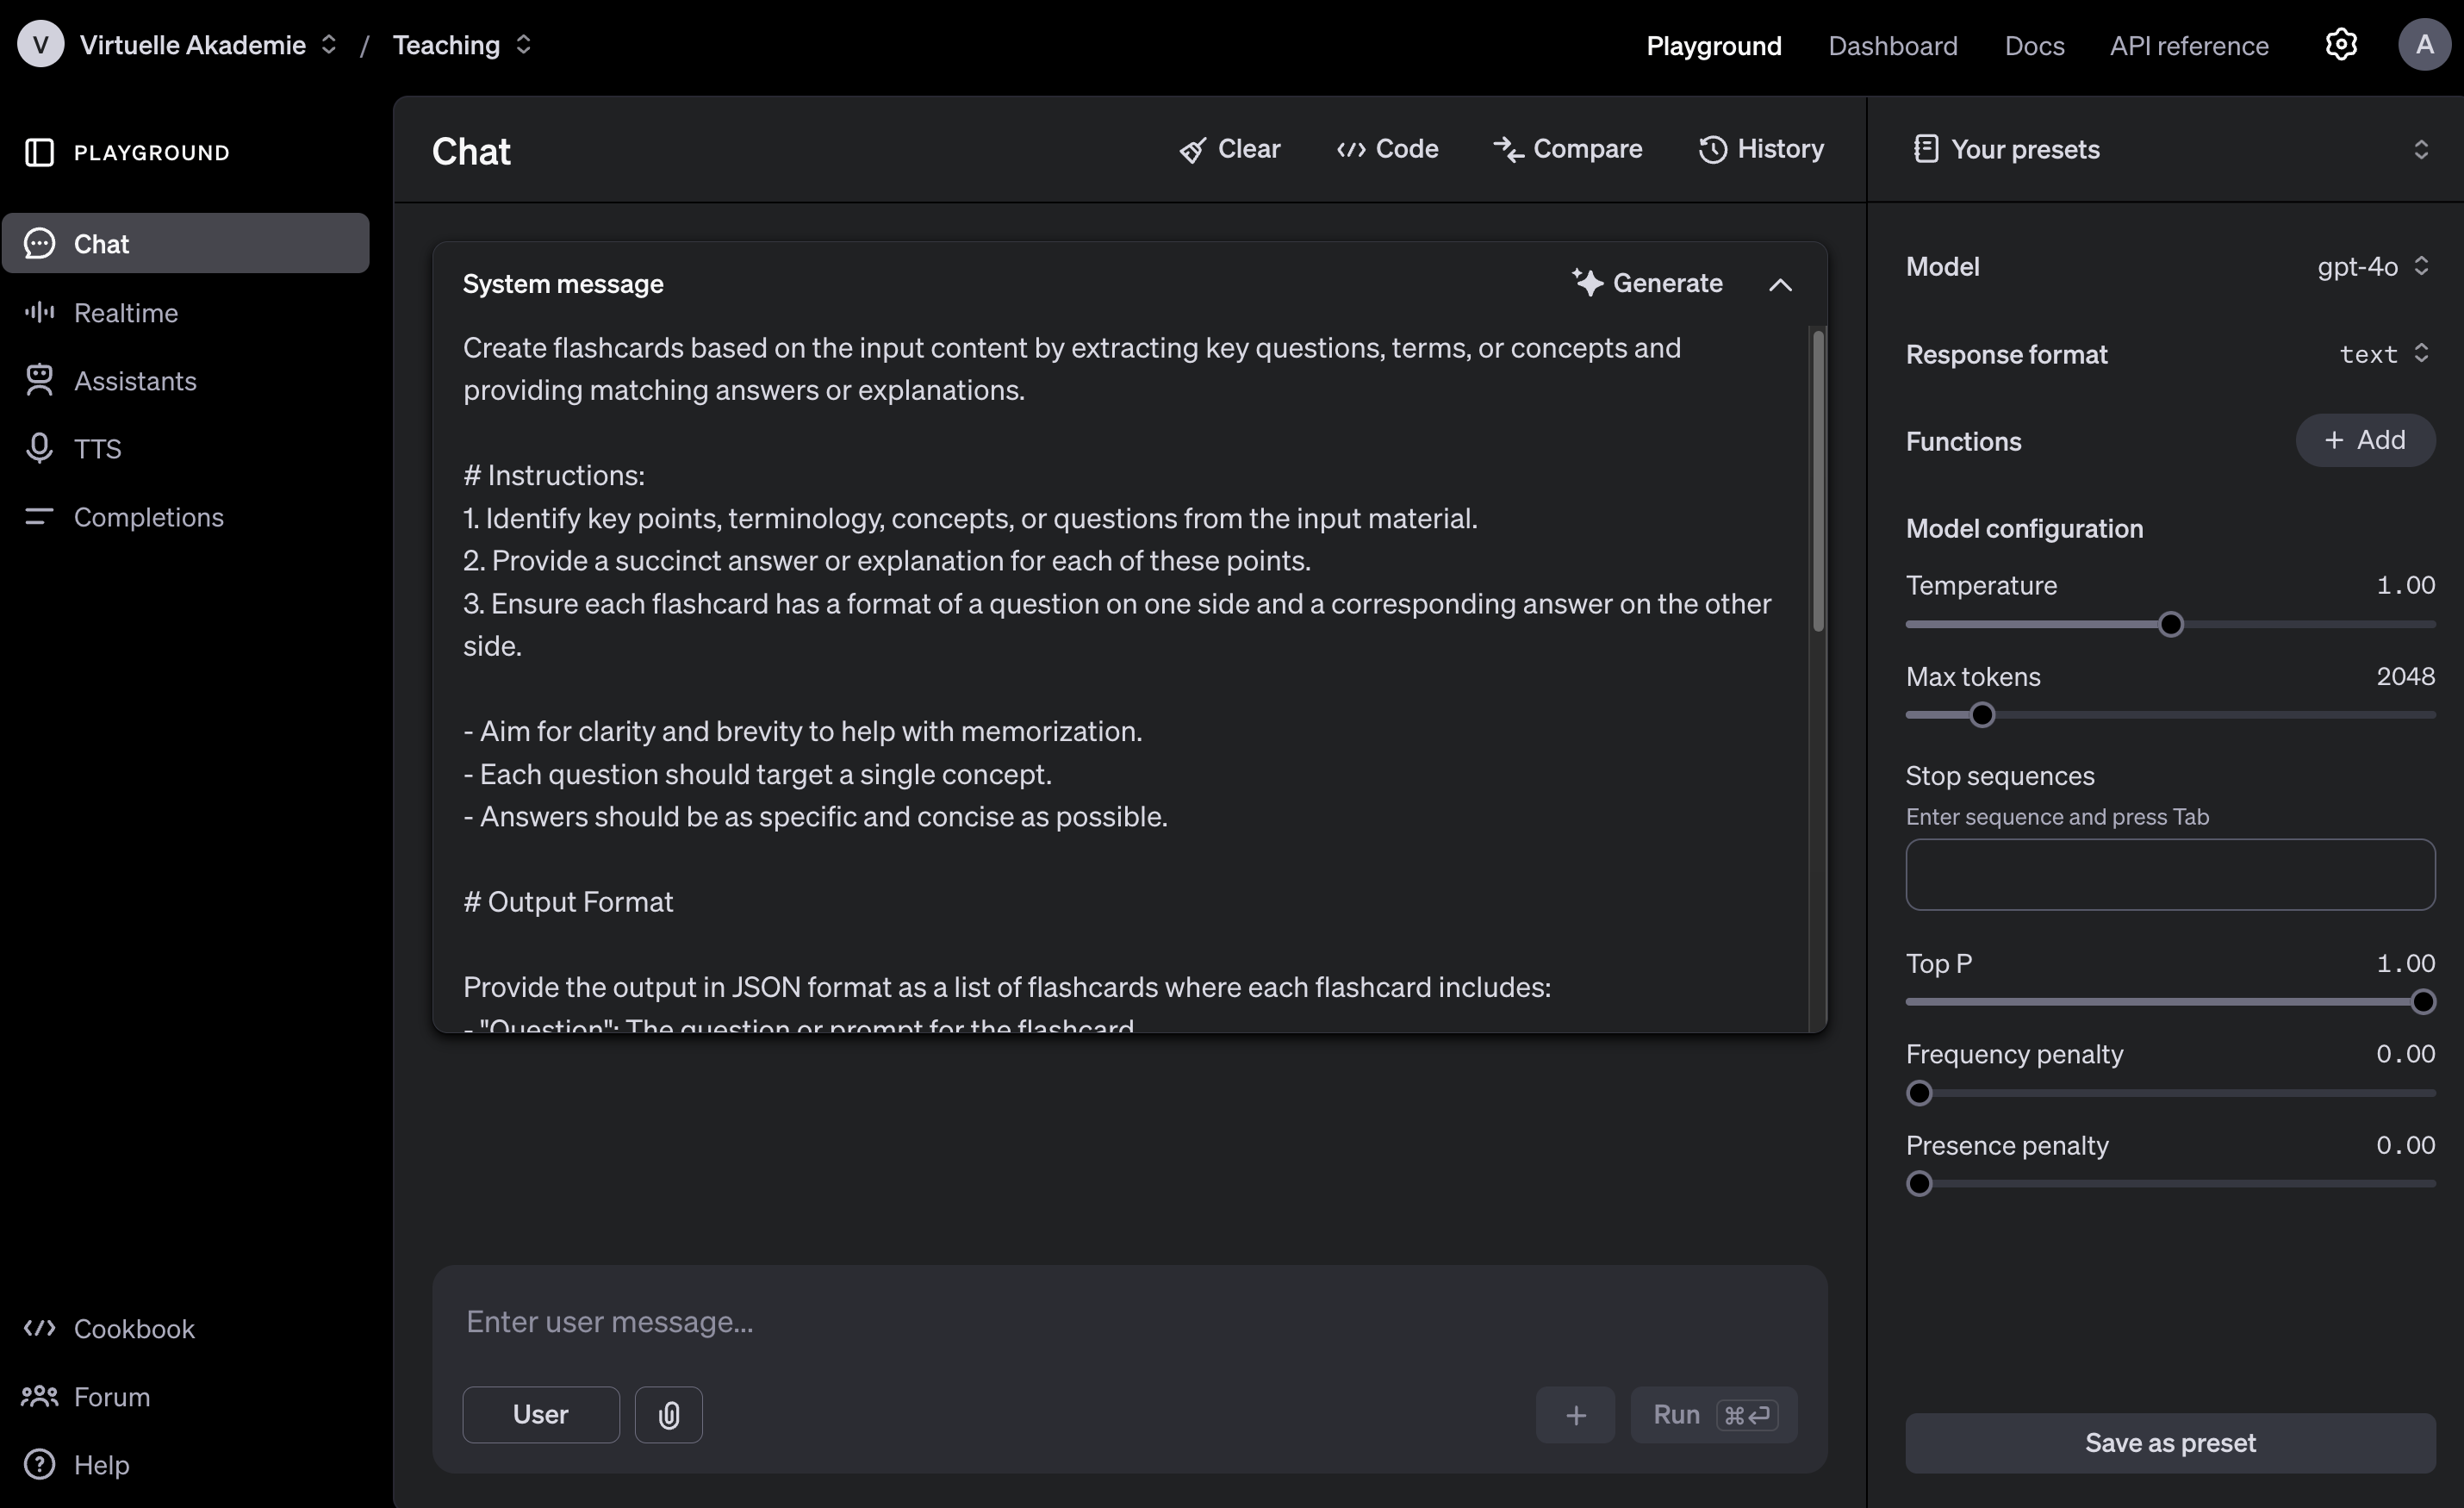Open the Model gpt-4o dropdown

click(x=2372, y=267)
